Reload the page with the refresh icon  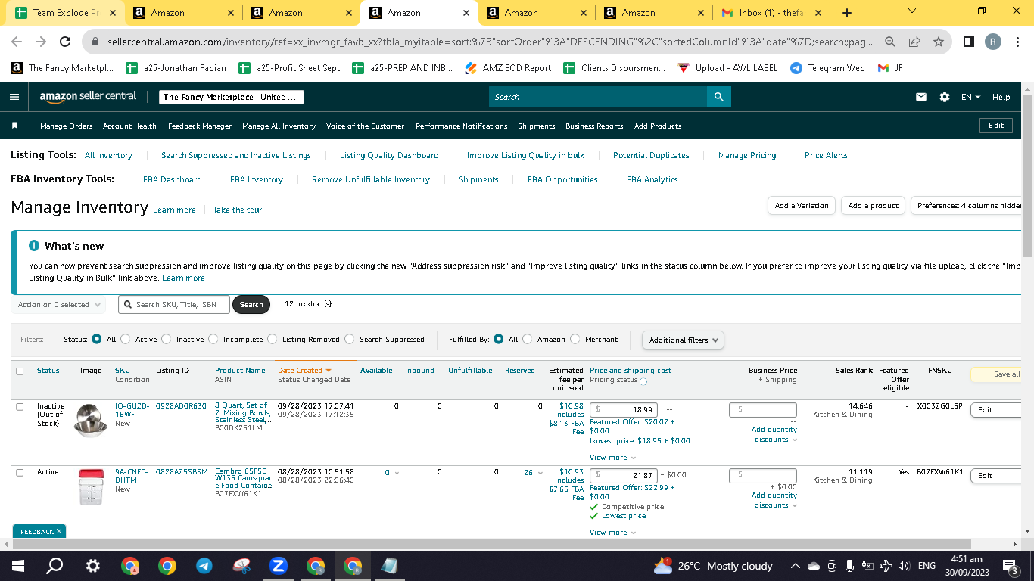(65, 42)
